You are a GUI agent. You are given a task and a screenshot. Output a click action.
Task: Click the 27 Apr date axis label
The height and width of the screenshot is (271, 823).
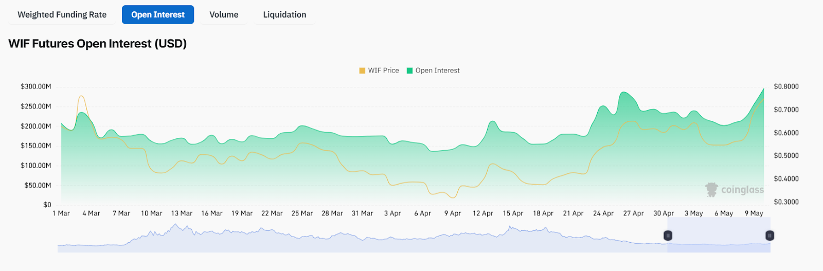[x=633, y=213]
